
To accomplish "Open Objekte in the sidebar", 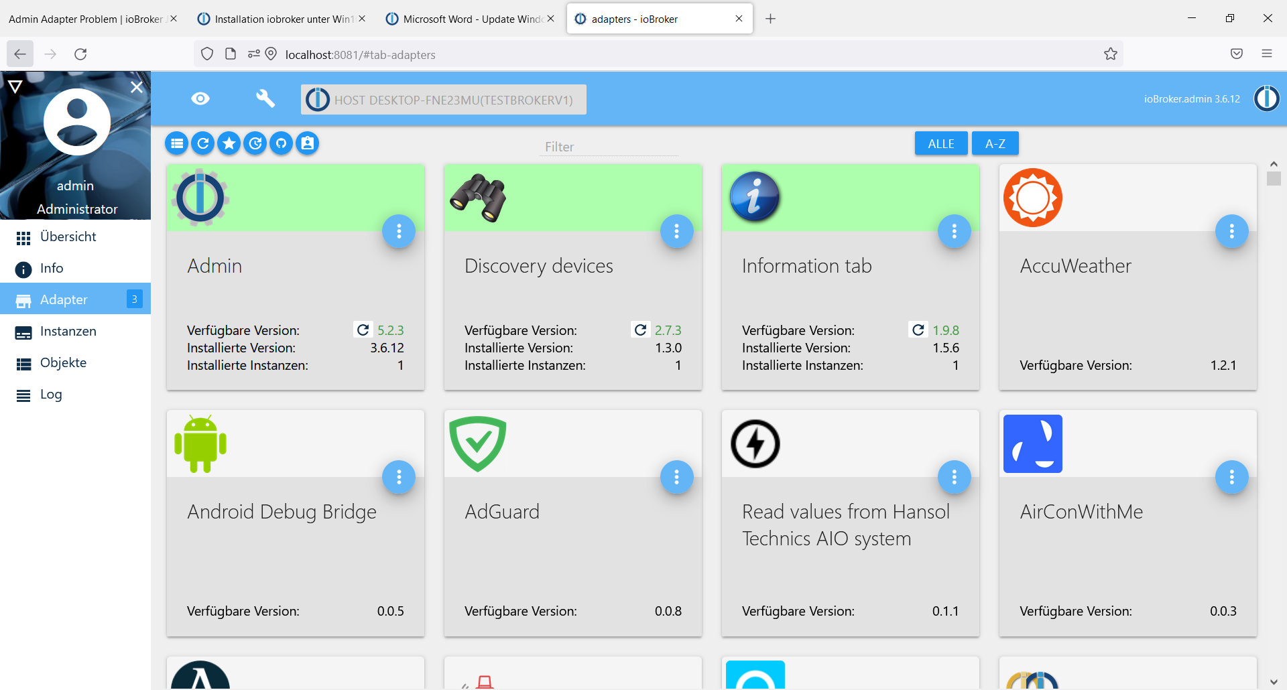I will point(75,362).
